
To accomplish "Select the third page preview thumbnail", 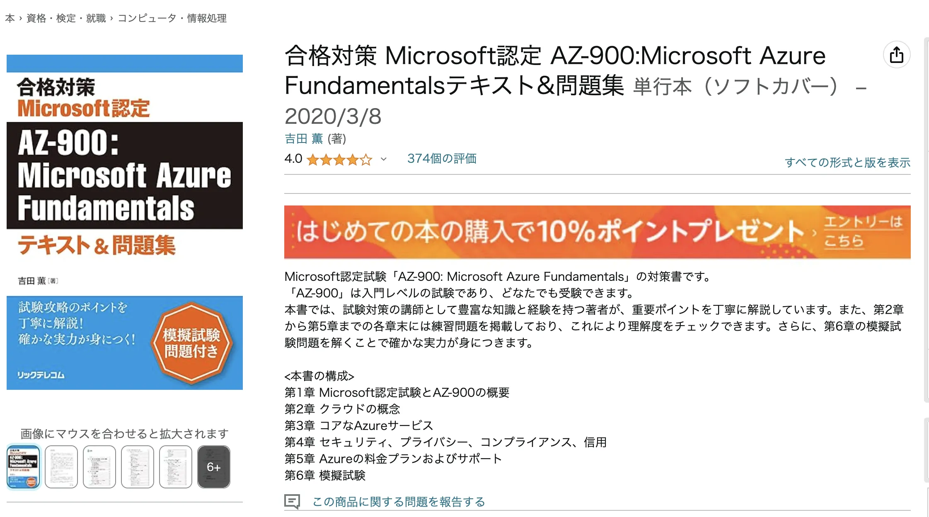I will click(x=99, y=467).
